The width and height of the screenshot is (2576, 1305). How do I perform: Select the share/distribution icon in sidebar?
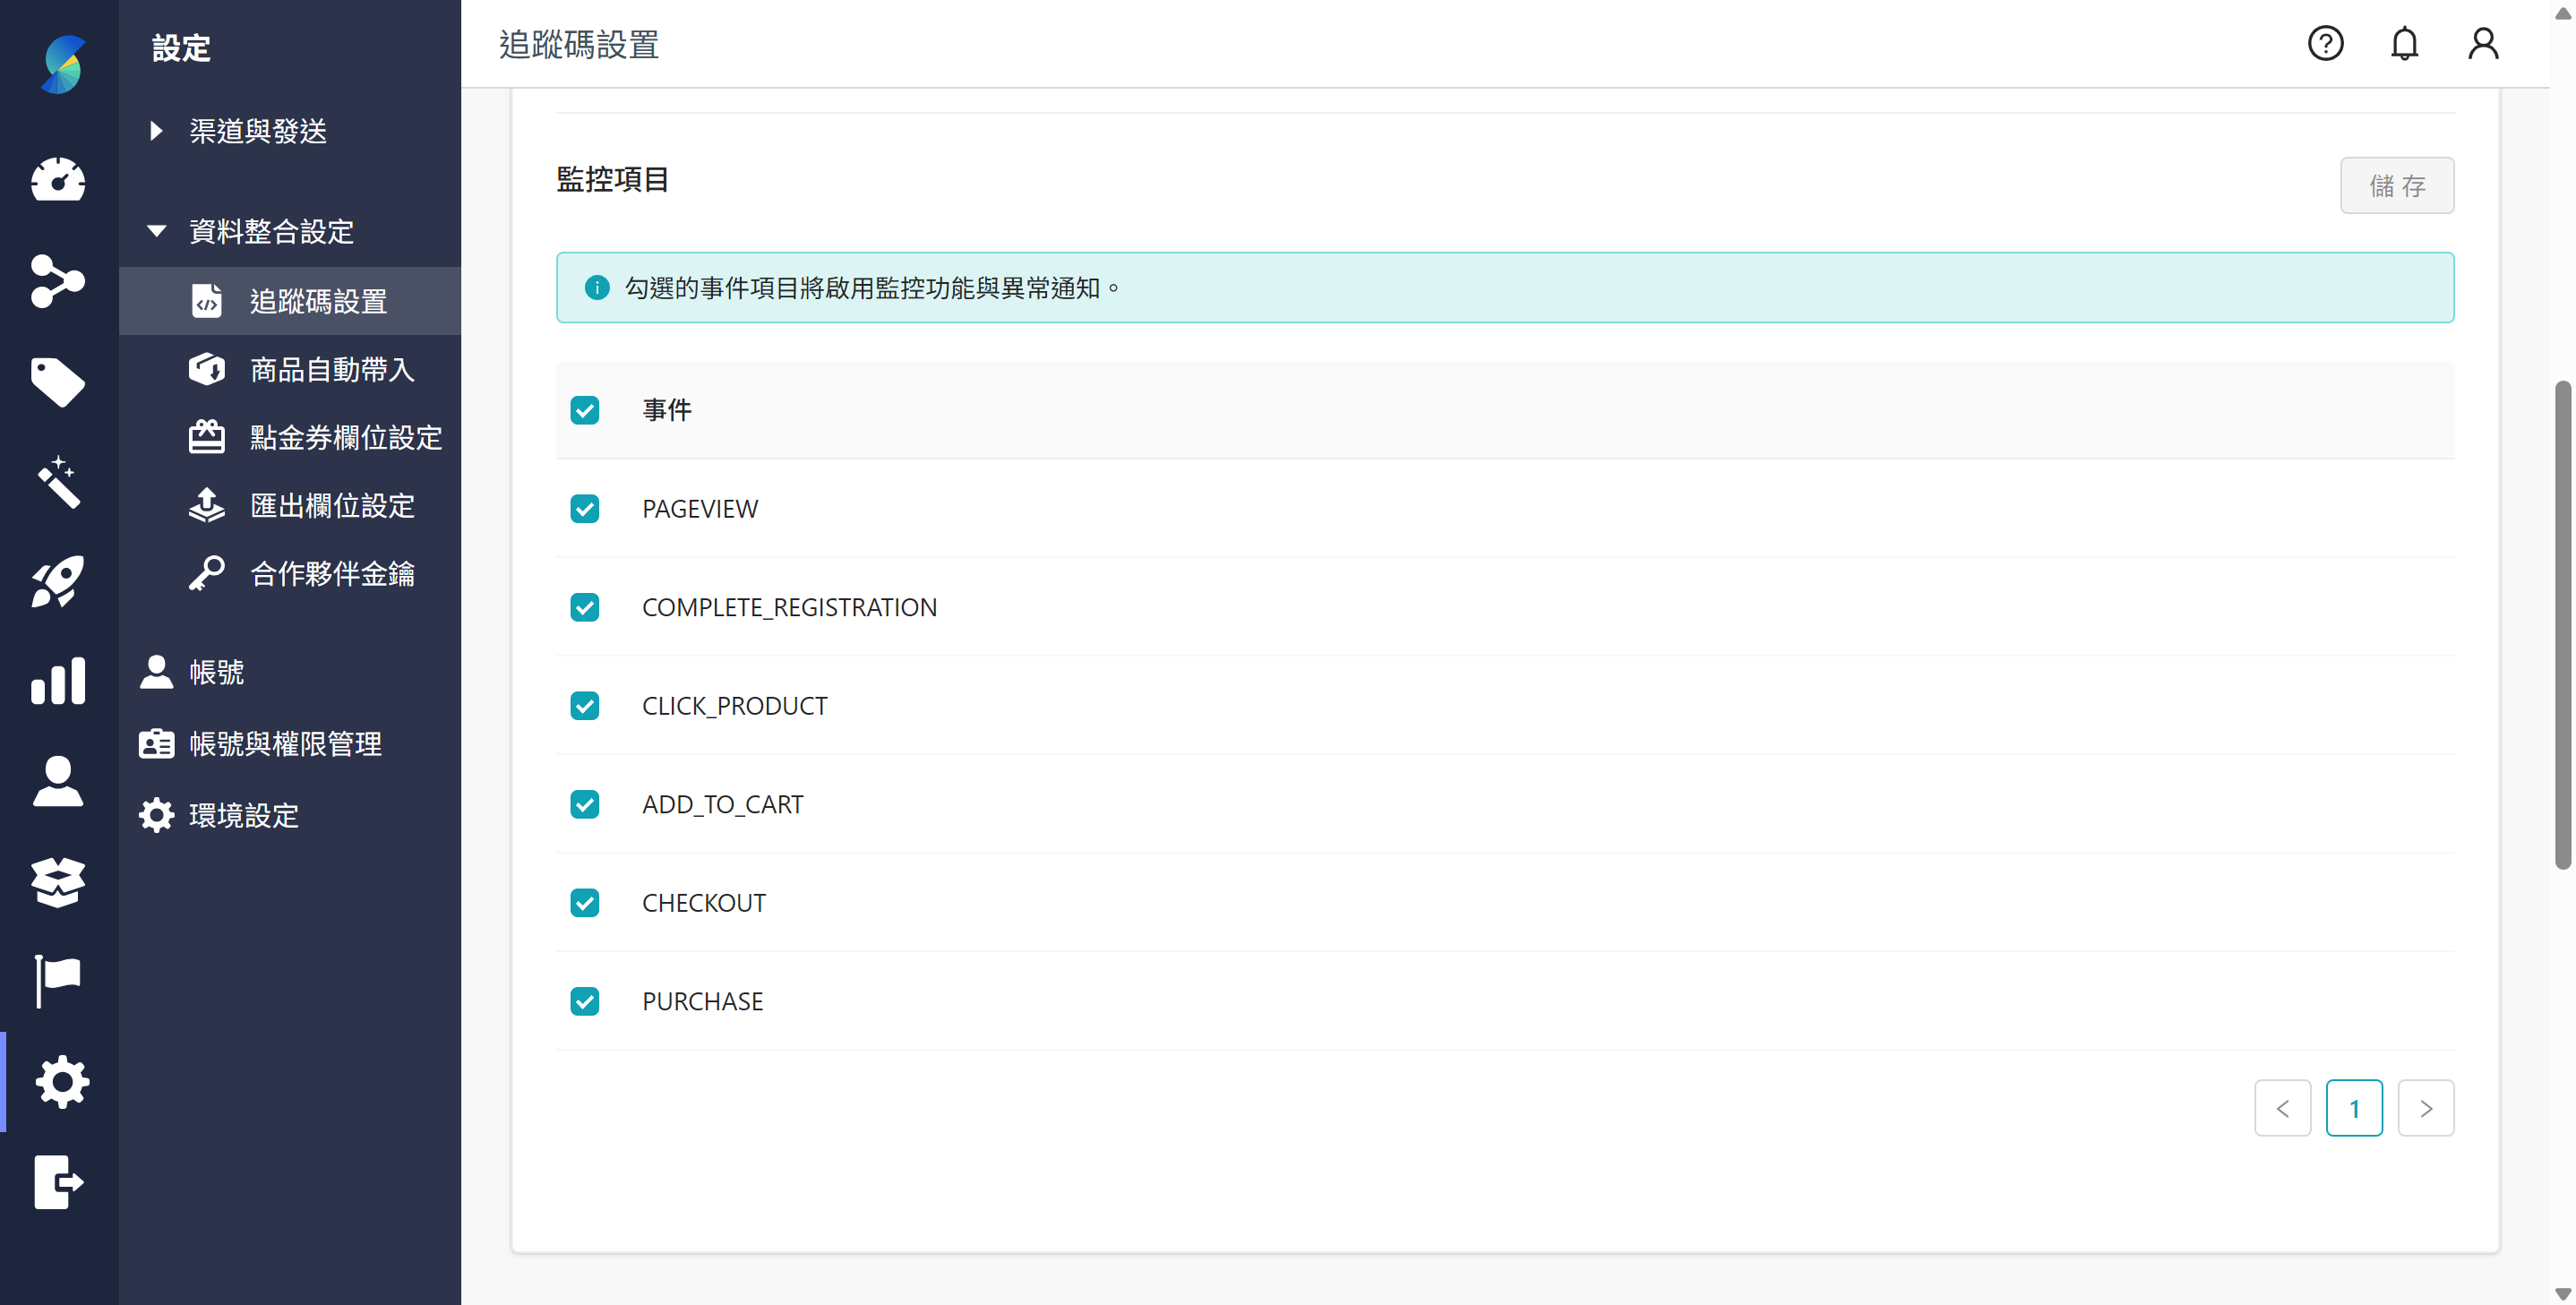coord(58,282)
